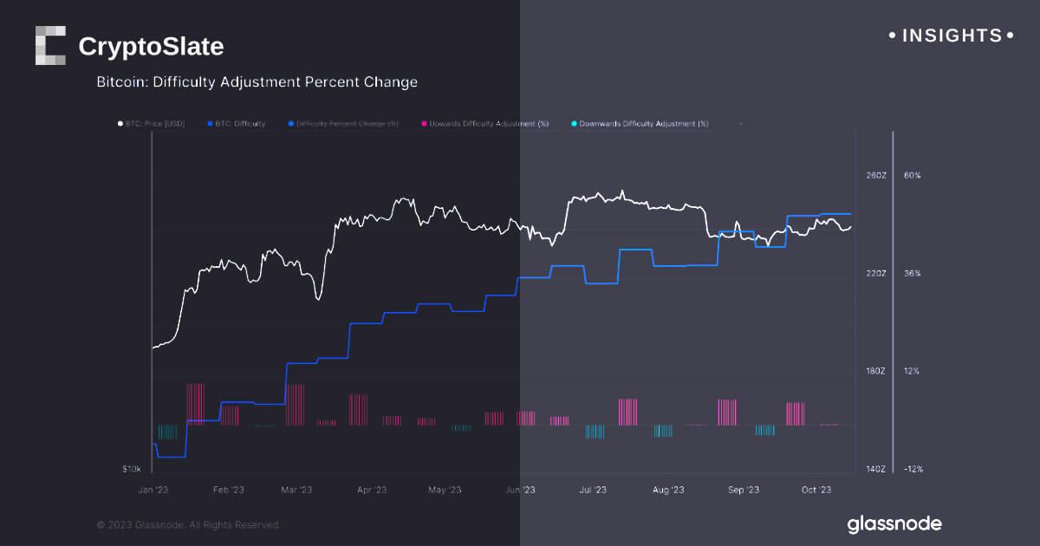
Task: Click the Glassnode copyright notice
Action: pyautogui.click(x=188, y=524)
